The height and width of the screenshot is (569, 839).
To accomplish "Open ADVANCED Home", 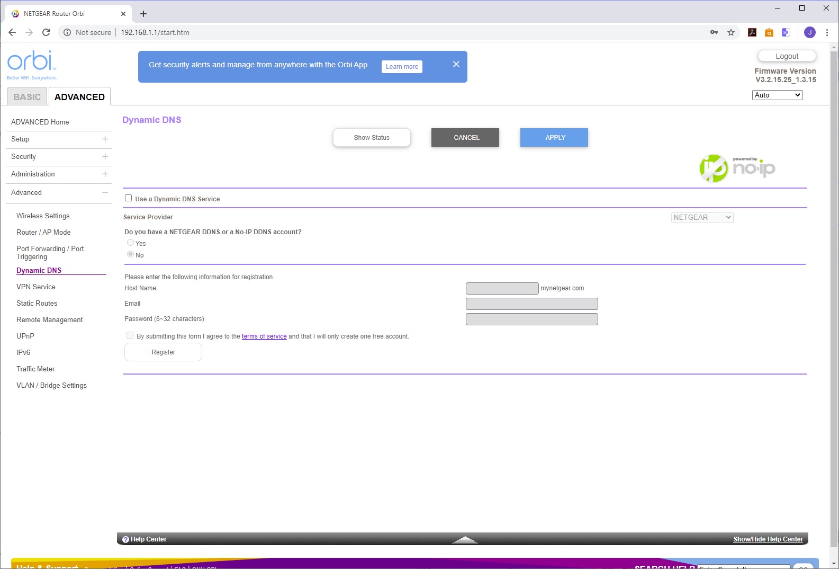I will tap(40, 122).
